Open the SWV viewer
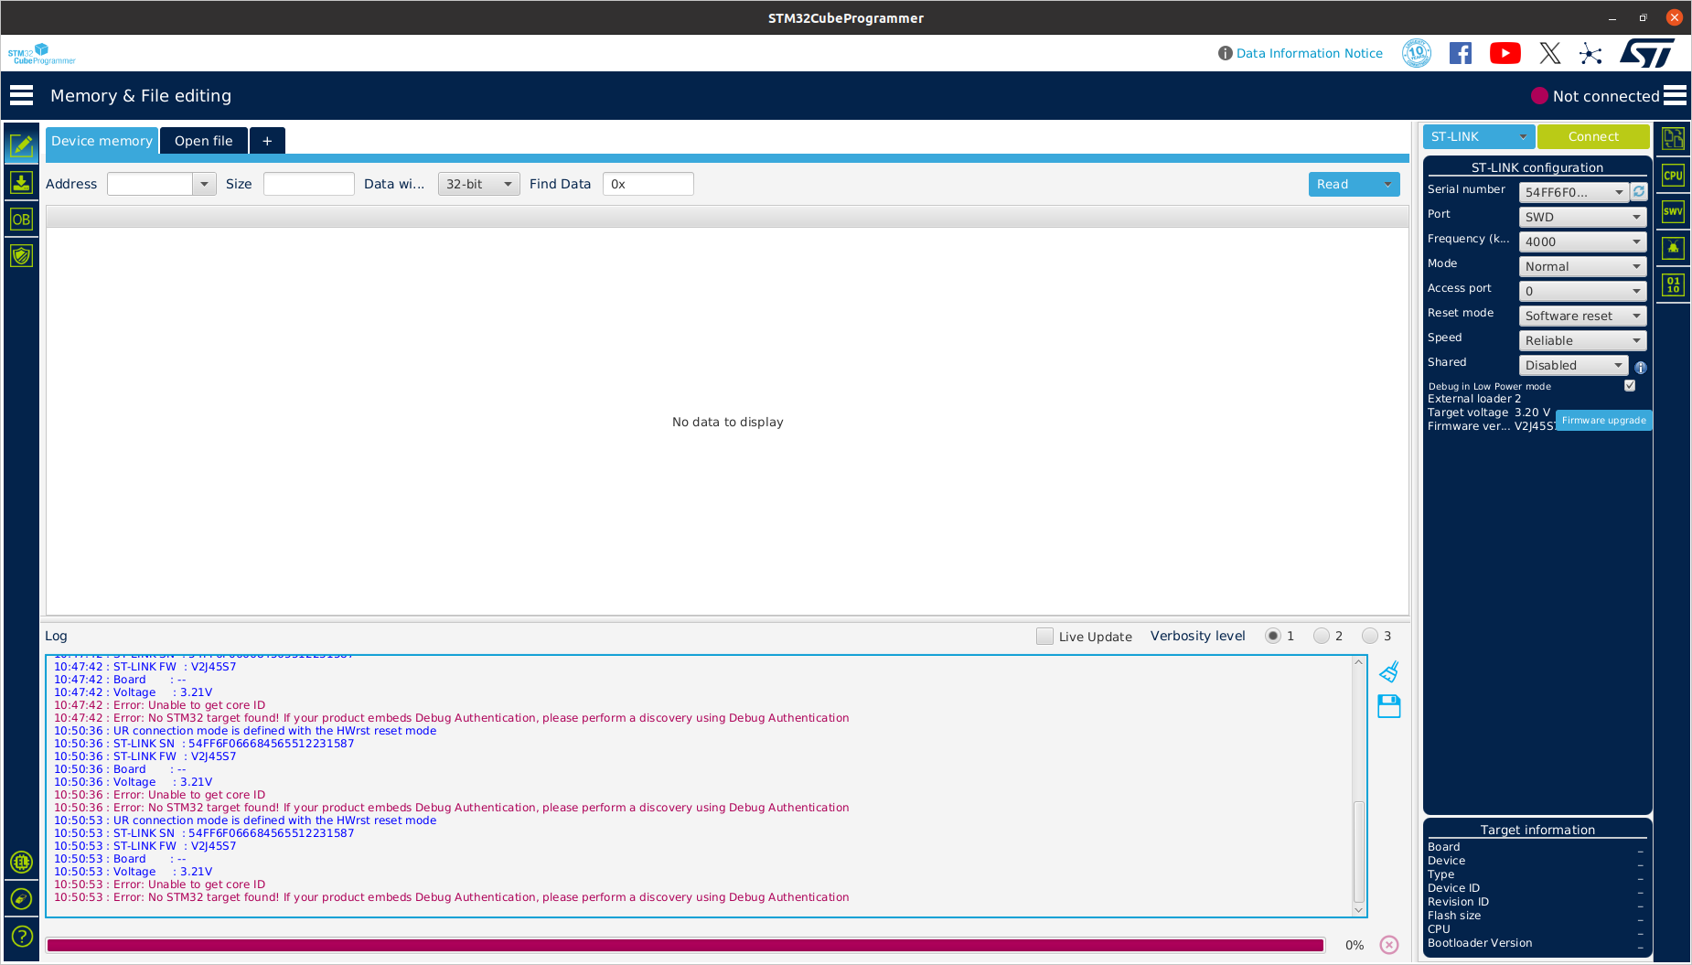1692x965 pixels. coord(1673,211)
